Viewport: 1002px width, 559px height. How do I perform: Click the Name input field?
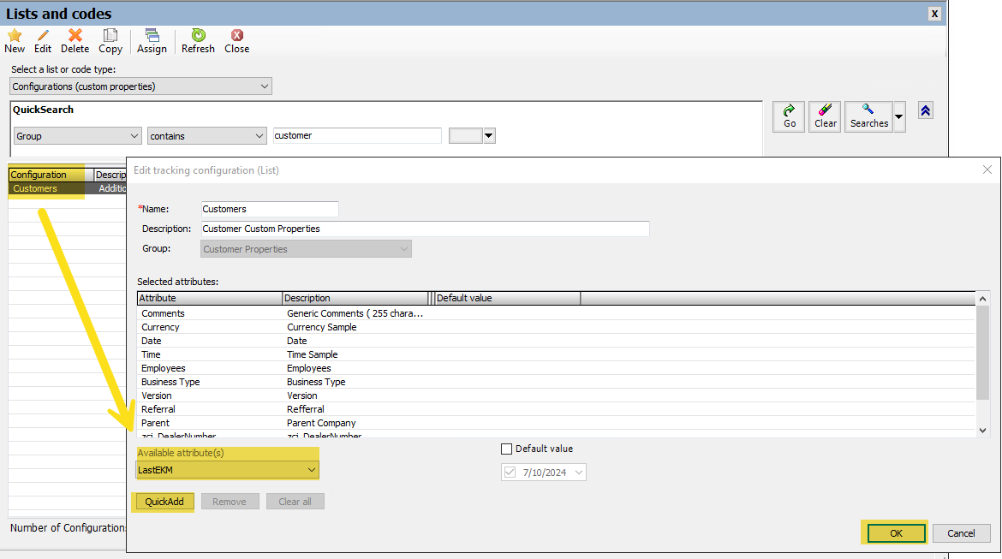point(269,209)
